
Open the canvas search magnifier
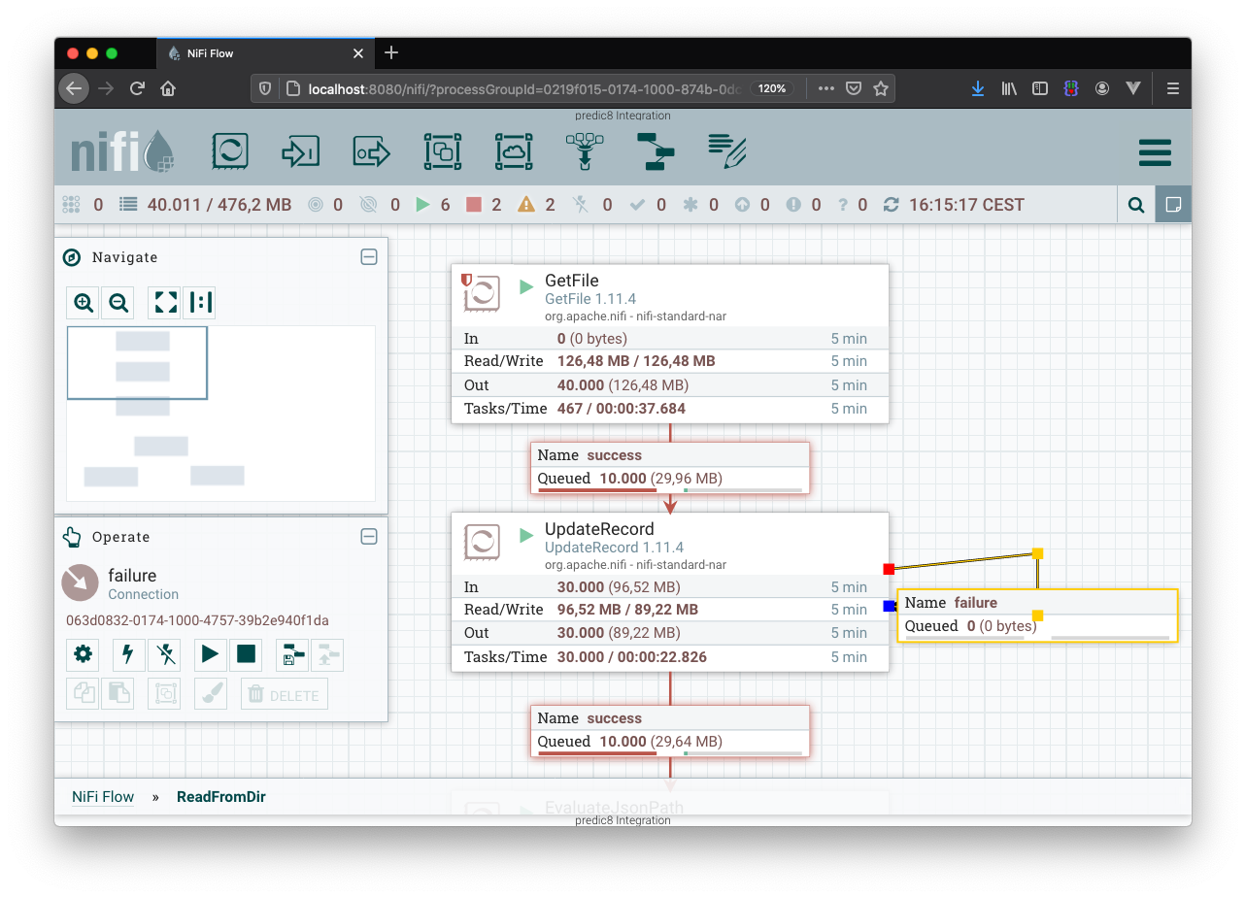(1135, 205)
